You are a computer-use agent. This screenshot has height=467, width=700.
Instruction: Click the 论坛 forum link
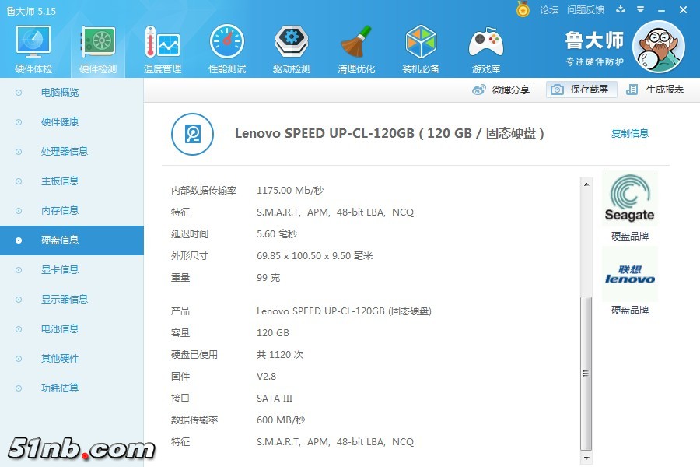coord(549,10)
